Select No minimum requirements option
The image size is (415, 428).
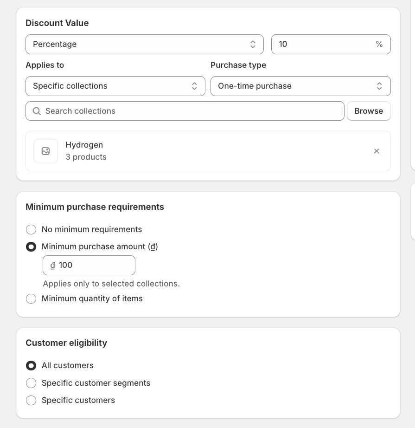point(31,229)
